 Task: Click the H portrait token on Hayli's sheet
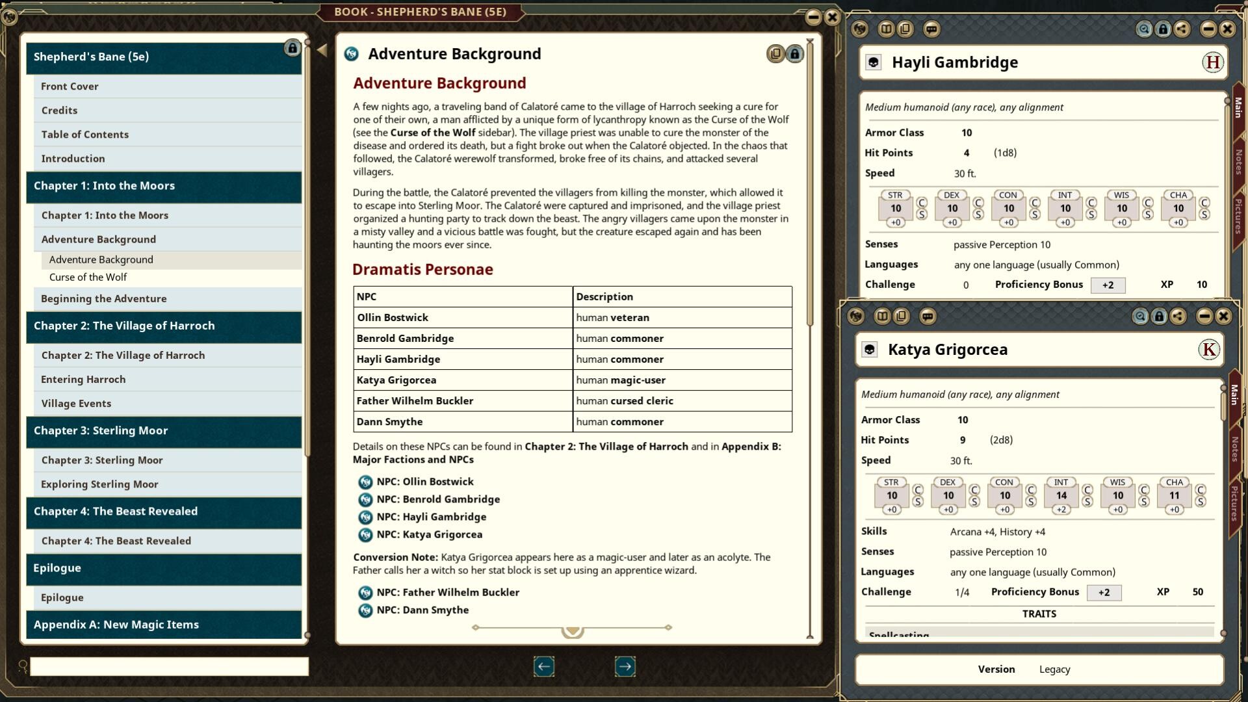coord(1212,62)
